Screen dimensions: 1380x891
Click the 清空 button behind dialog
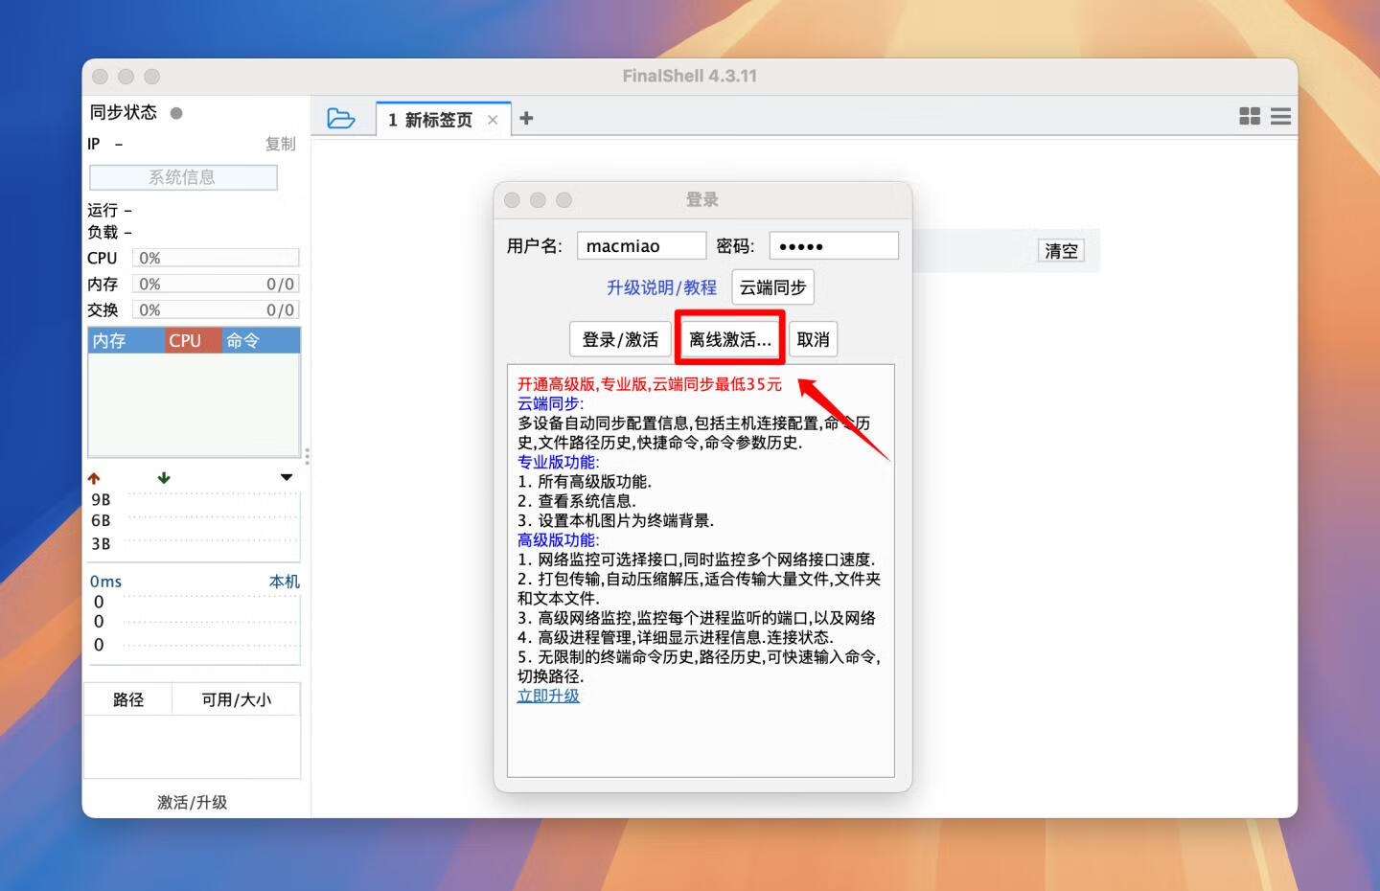click(1061, 251)
